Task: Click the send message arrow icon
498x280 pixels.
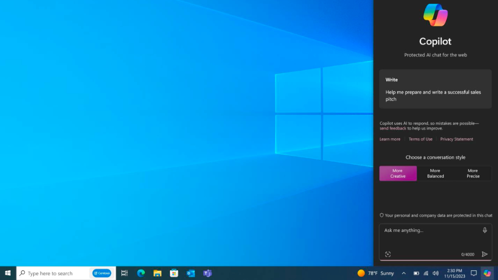Action: click(x=484, y=254)
